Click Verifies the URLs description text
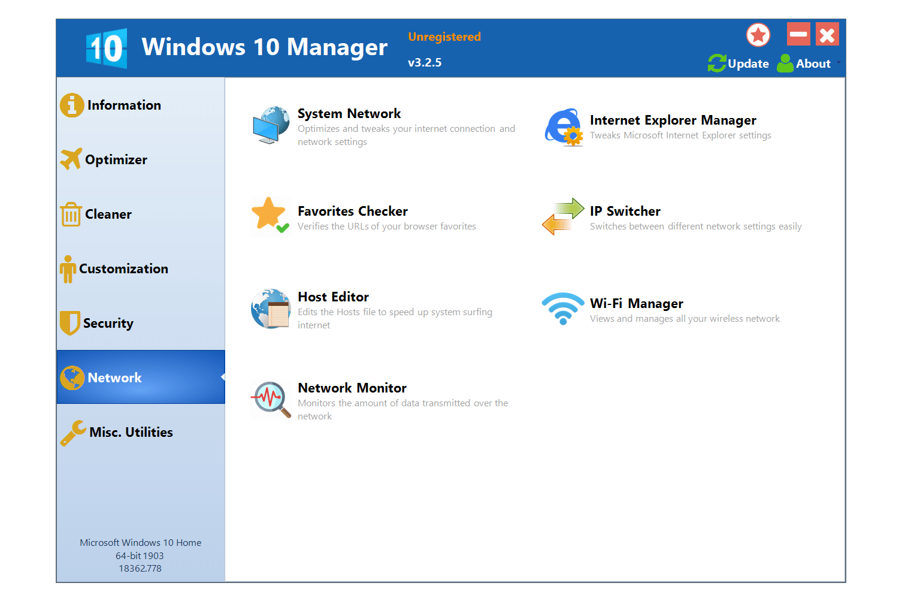Image resolution: width=902 pixels, height=607 pixels. point(387,227)
